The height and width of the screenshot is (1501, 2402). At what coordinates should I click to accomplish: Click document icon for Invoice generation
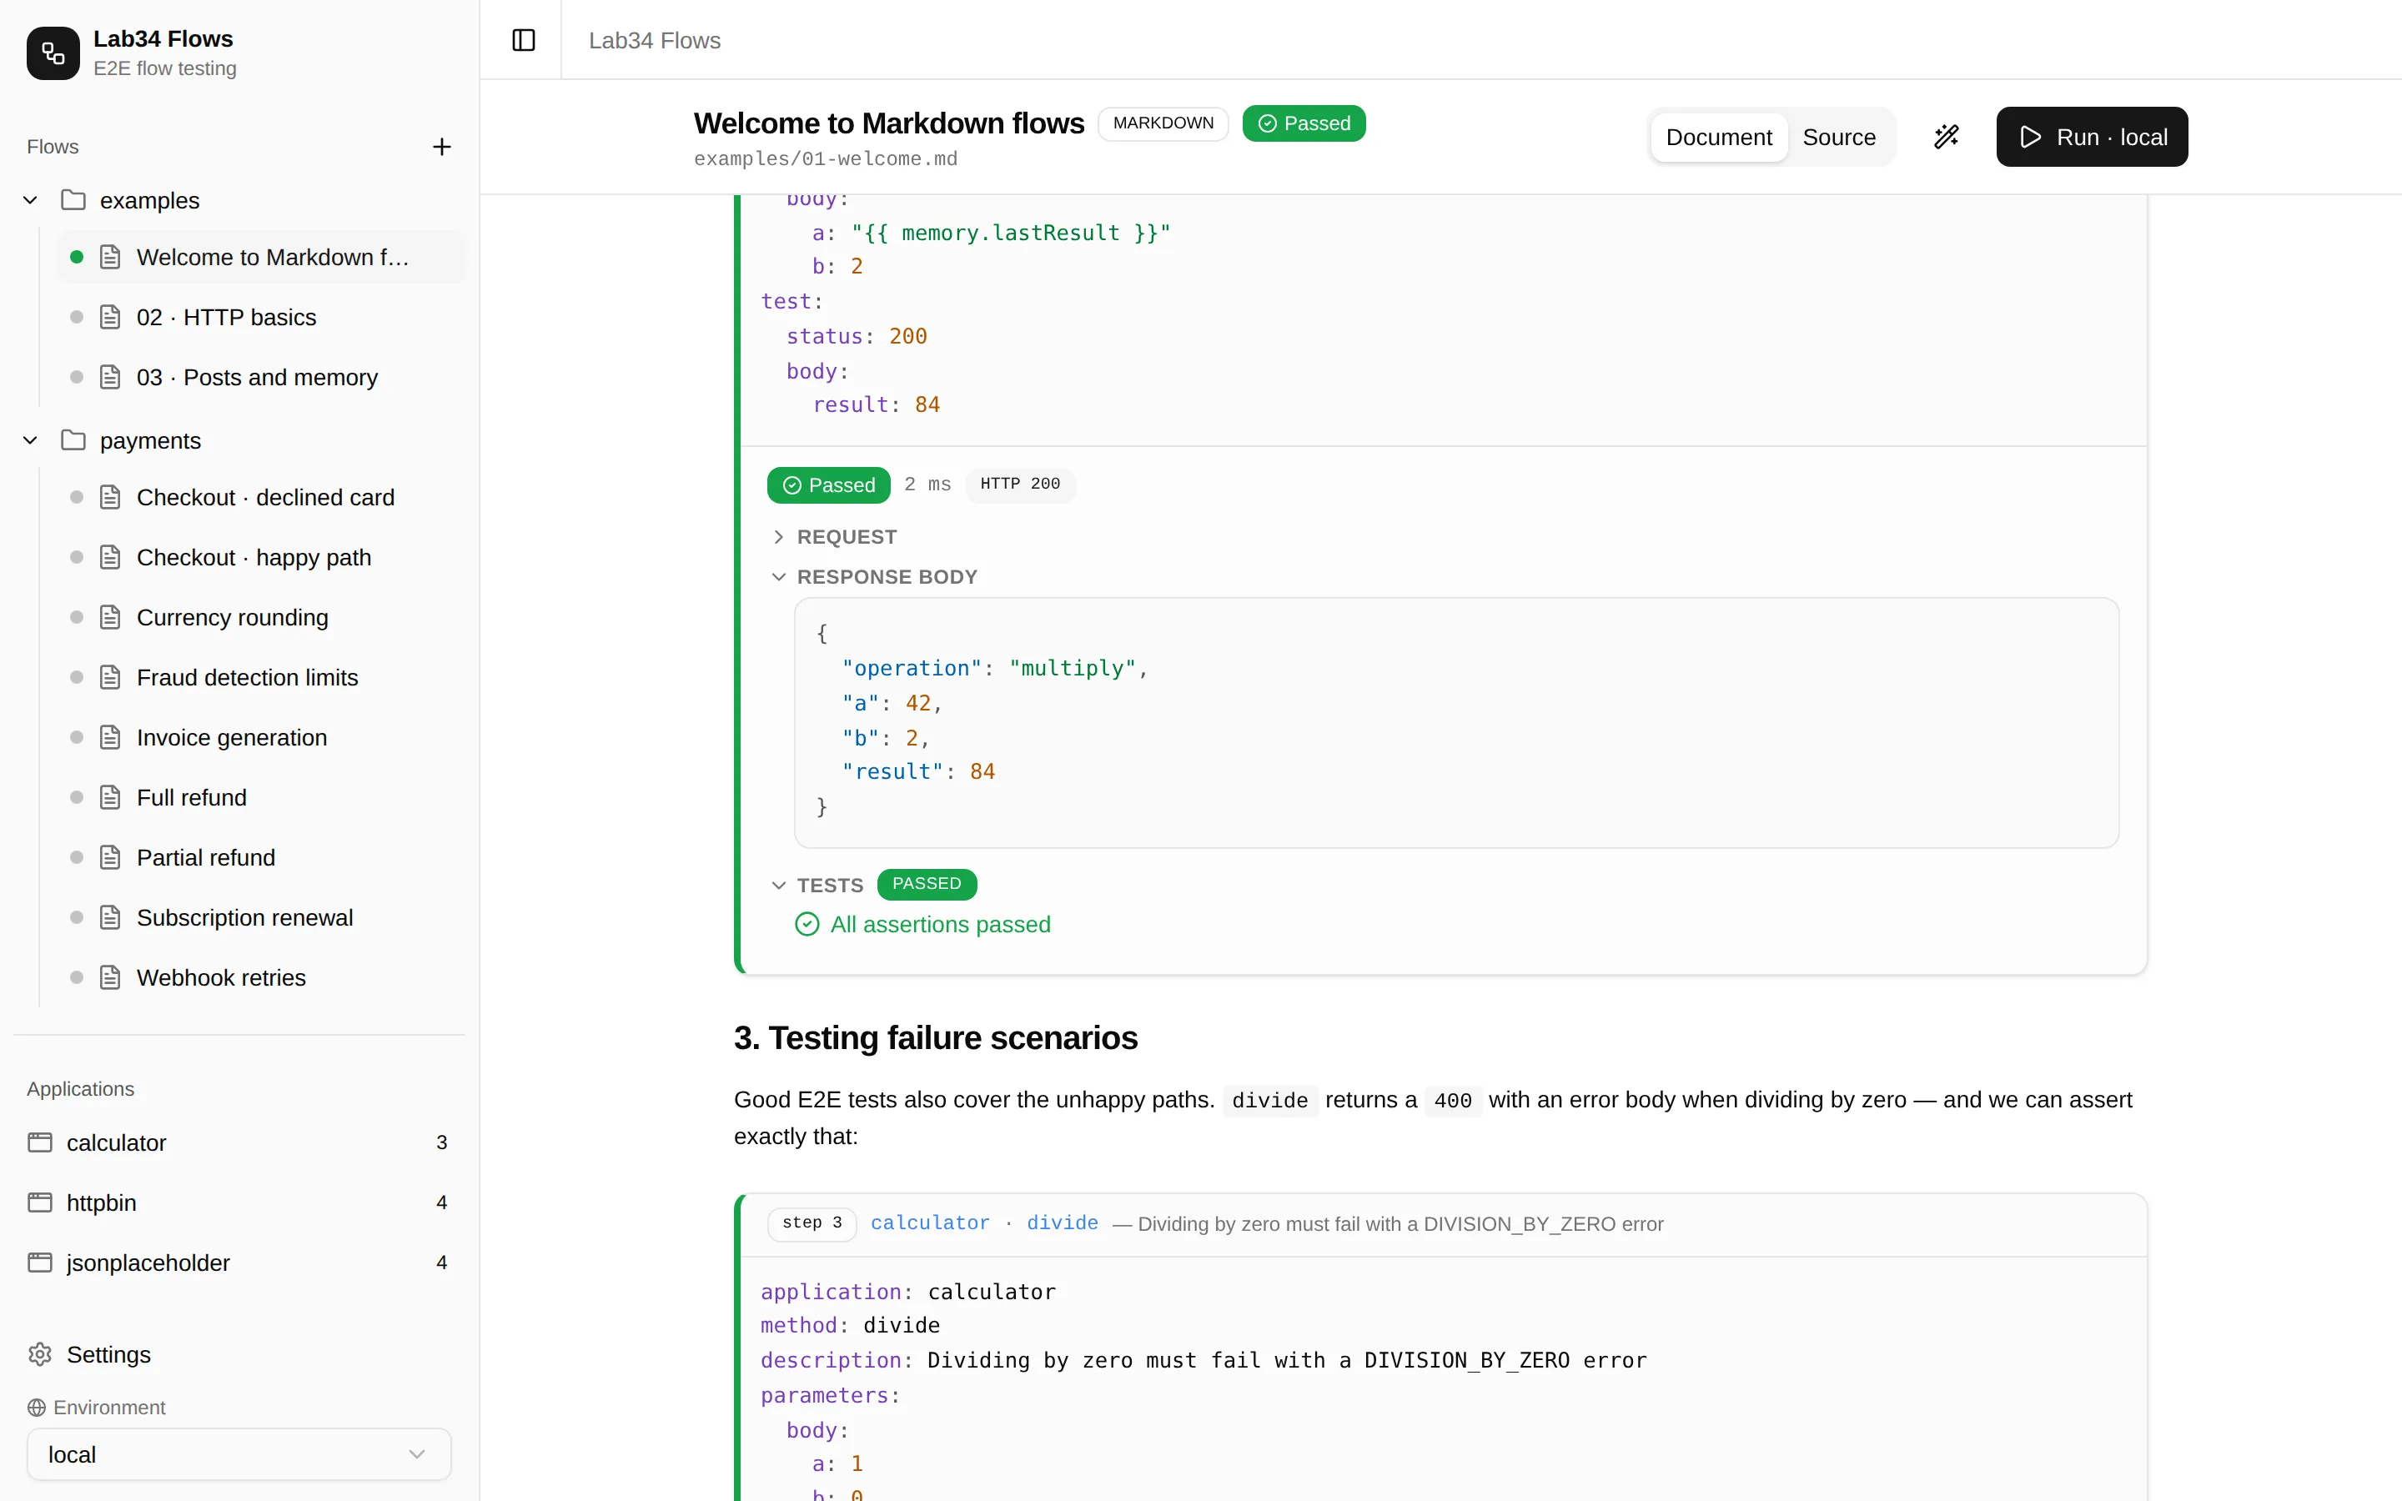[110, 738]
